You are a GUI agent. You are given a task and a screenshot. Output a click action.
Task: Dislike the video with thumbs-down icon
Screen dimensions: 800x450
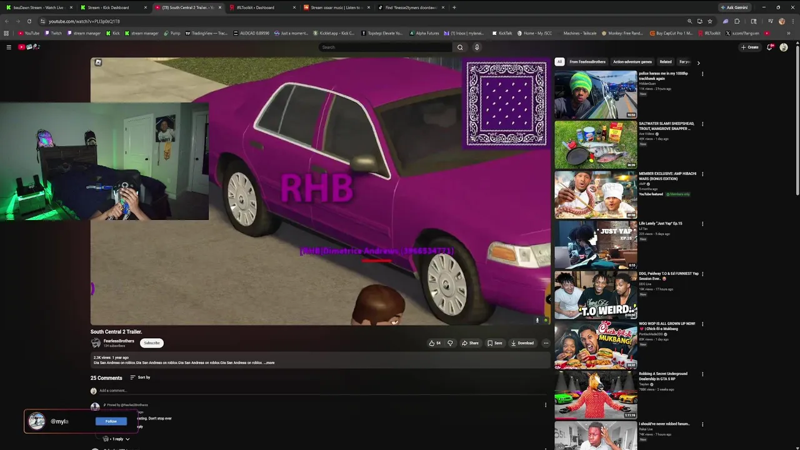pos(450,343)
